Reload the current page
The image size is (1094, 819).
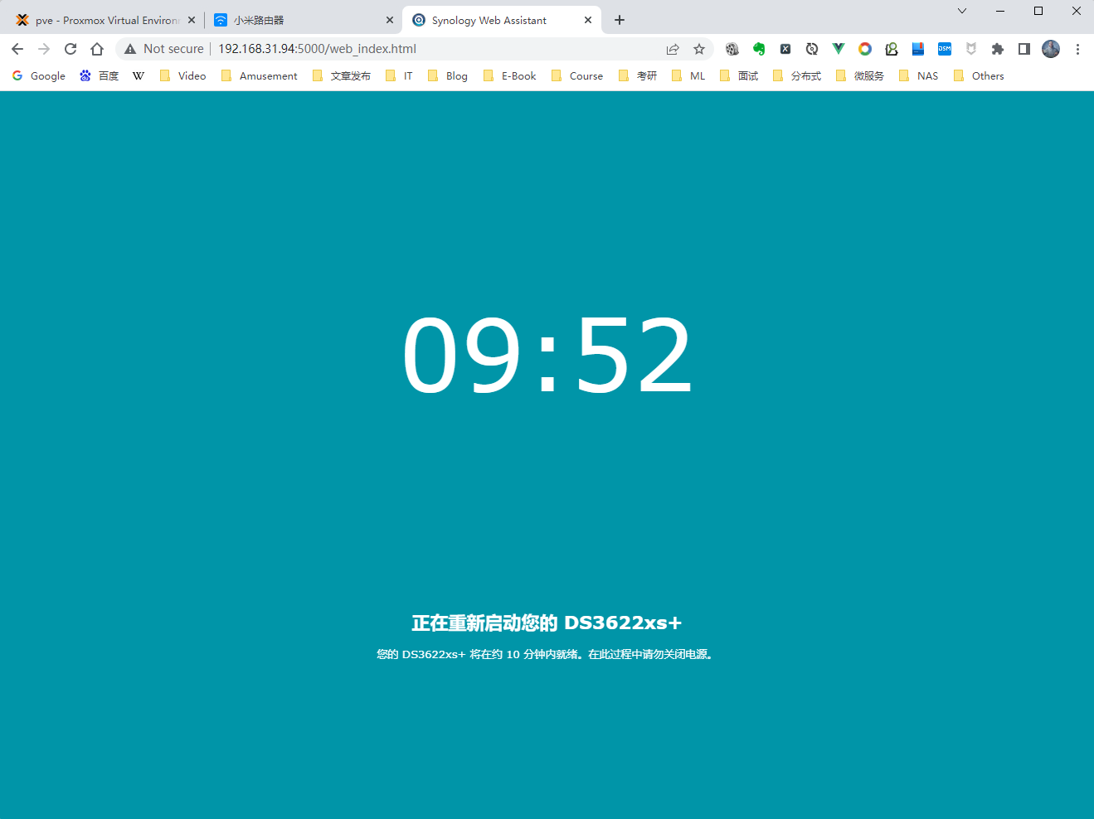[x=71, y=49]
